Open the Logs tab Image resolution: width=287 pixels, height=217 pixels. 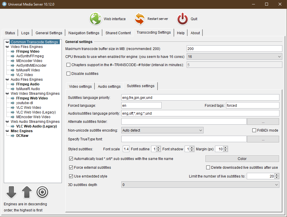[25, 33]
